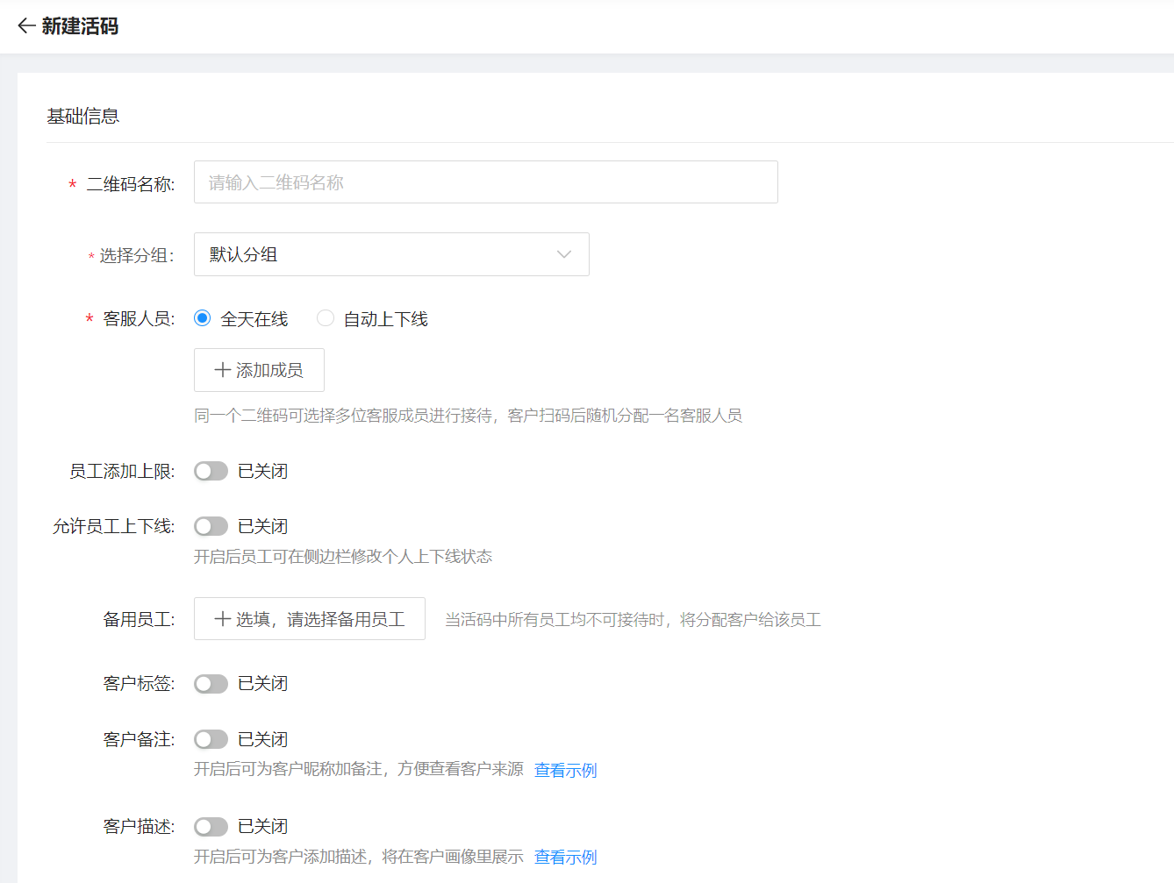
Task: Click the hint 开启后员工可在侧边栏修改个人上下线状态
Action: [x=343, y=557]
